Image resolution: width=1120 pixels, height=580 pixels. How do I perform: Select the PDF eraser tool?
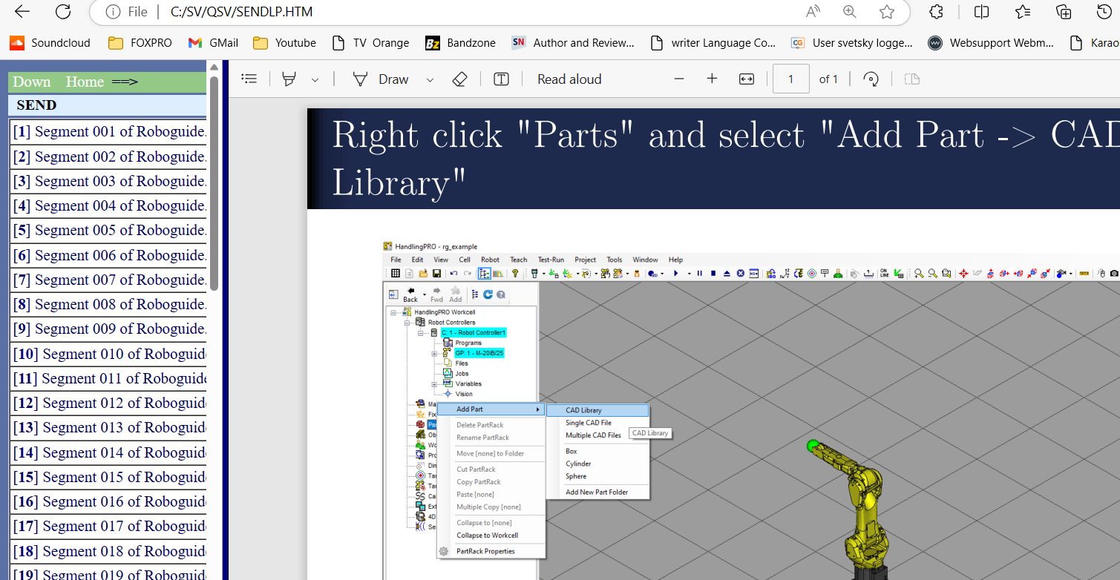(459, 79)
